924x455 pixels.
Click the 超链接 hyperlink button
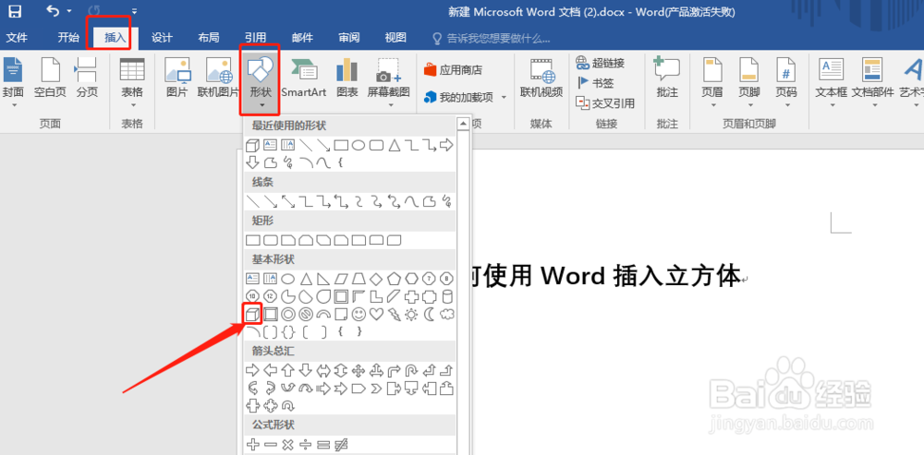[600, 63]
